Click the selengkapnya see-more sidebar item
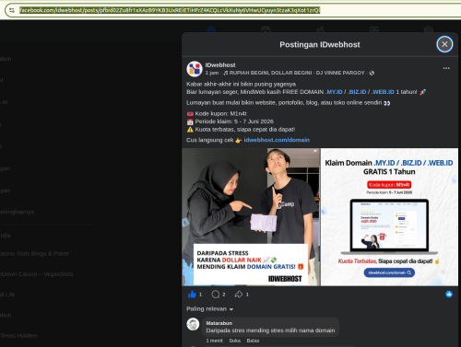461x347 pixels. (17, 212)
